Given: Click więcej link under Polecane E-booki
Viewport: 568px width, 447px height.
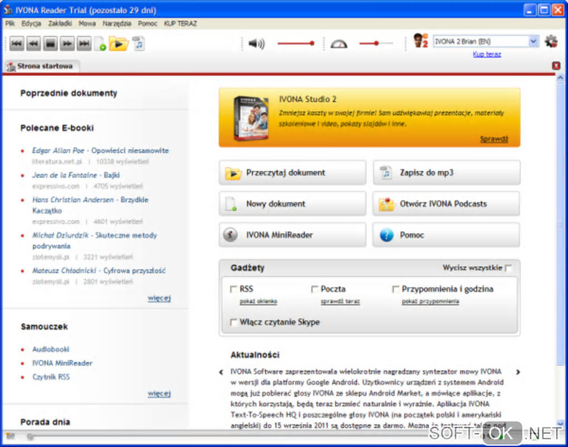Looking at the screenshot, I should pyautogui.click(x=159, y=299).
